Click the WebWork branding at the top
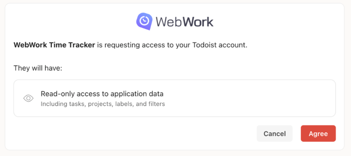The image size is (351, 156). 175,21
